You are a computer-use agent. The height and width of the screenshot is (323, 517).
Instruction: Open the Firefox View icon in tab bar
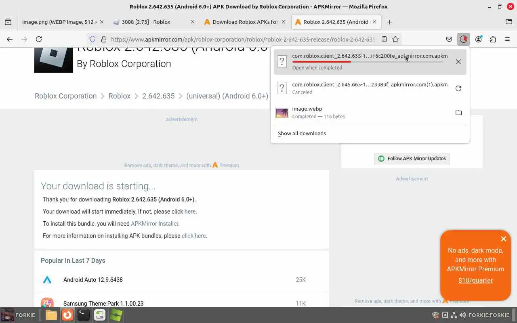8,22
